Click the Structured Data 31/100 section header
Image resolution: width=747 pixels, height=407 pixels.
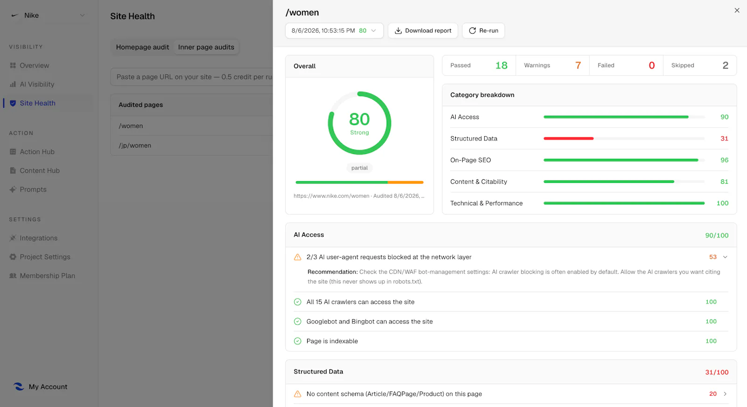[511, 372]
